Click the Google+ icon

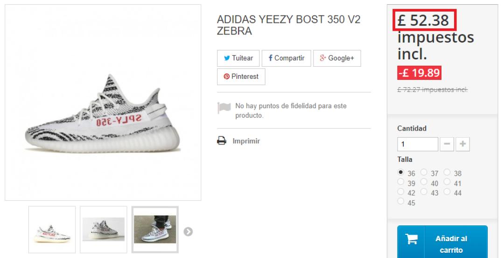[323, 58]
